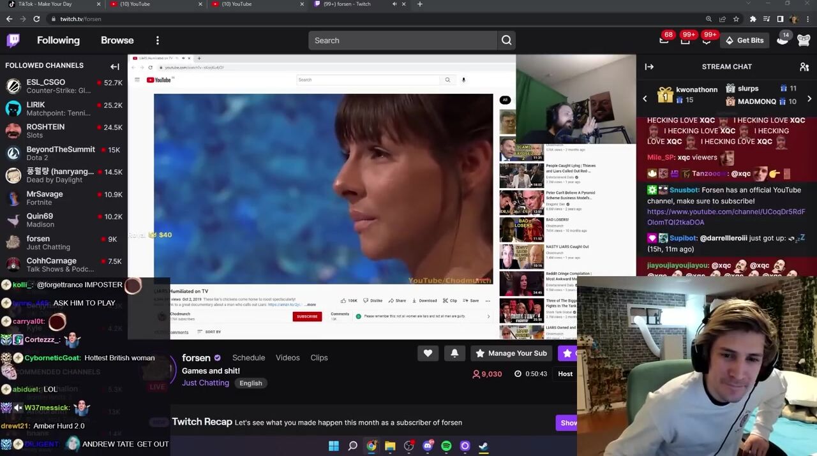Open the Windows Start menu
This screenshot has height=456, width=817.
[334, 446]
